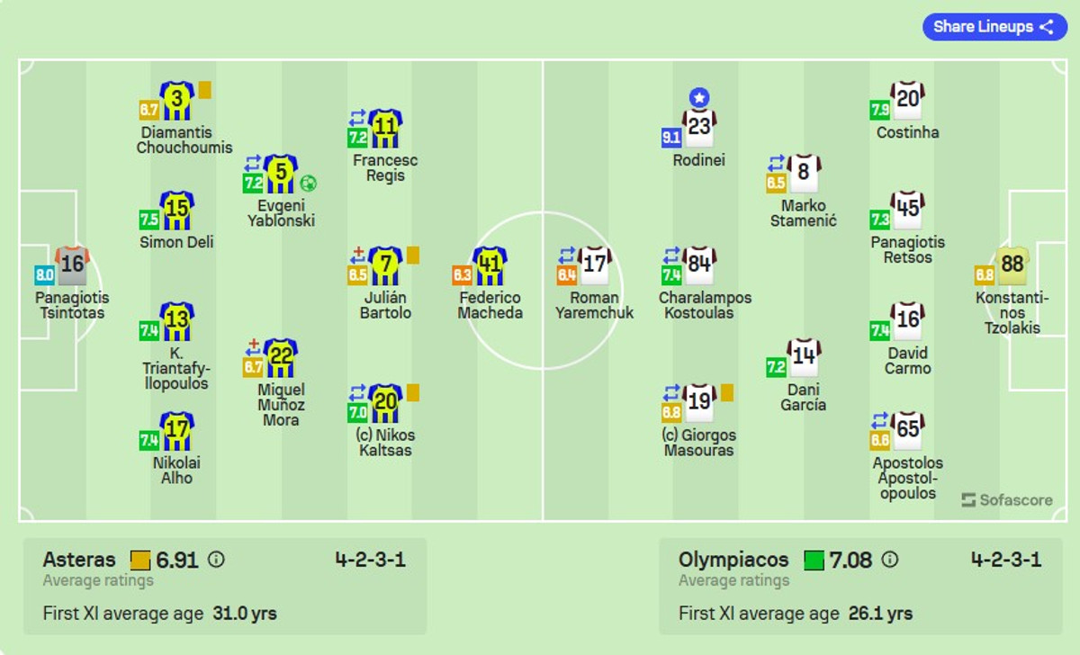The image size is (1080, 655).
Task: Click Costinha's 7.9 rating badge
Action: pos(879,110)
